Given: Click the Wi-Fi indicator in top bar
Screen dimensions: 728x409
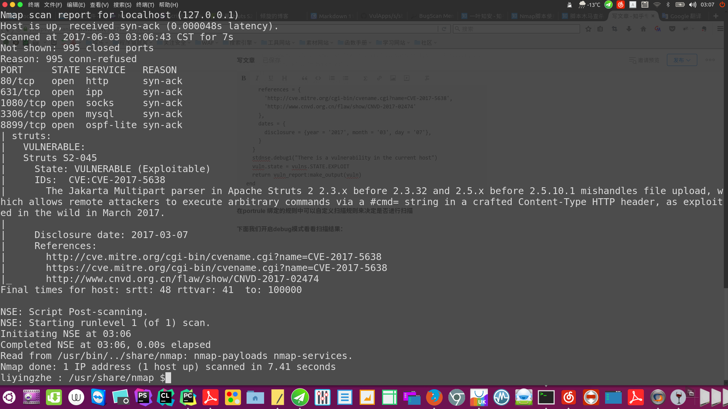Looking at the screenshot, I should pyautogui.click(x=657, y=5).
